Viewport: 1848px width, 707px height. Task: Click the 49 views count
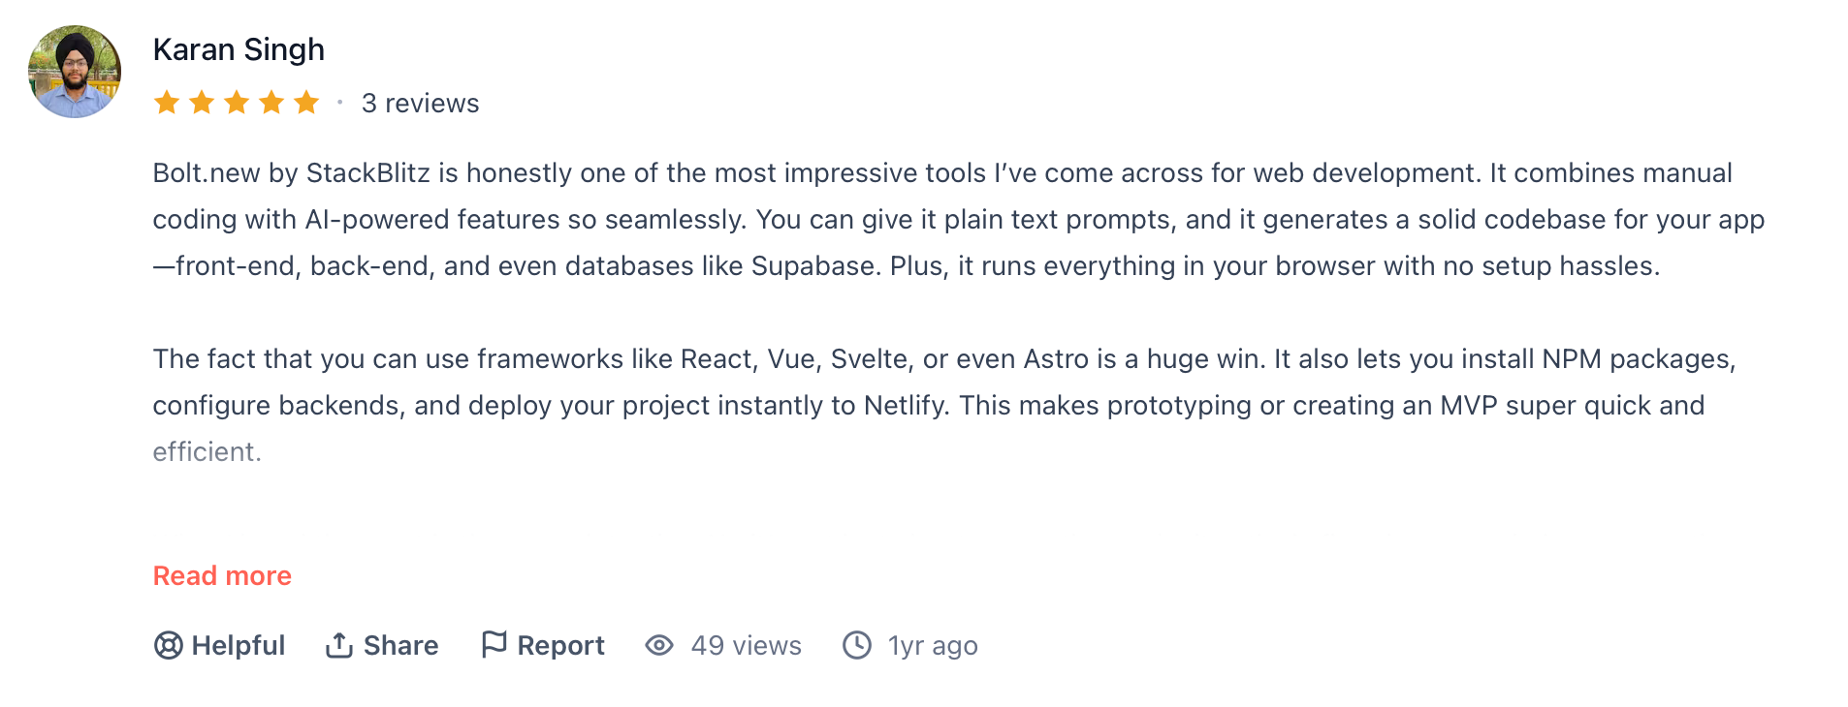point(746,646)
